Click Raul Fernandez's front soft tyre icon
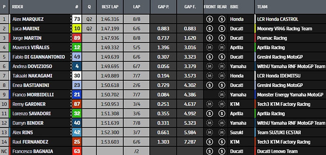The image size is (326, 155). pos(209,142)
